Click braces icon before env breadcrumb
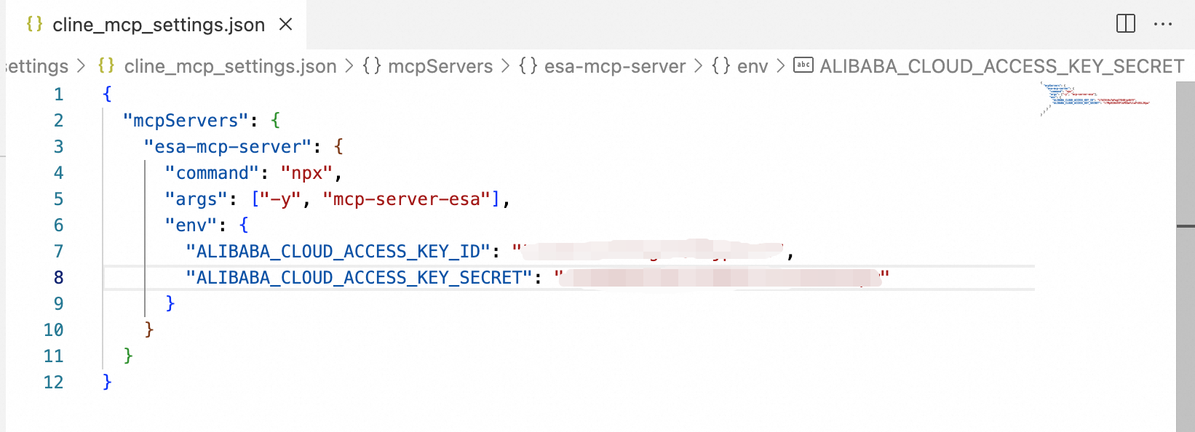The height and width of the screenshot is (432, 1195). click(720, 66)
